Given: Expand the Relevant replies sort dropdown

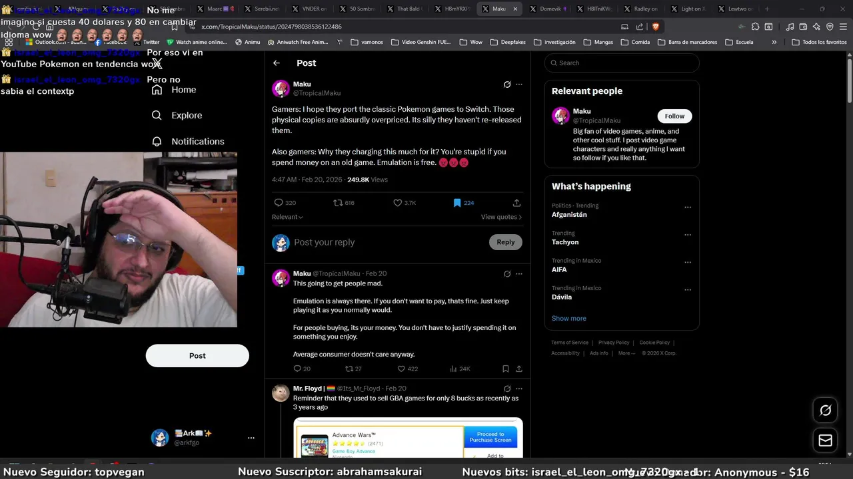Looking at the screenshot, I should 287,217.
